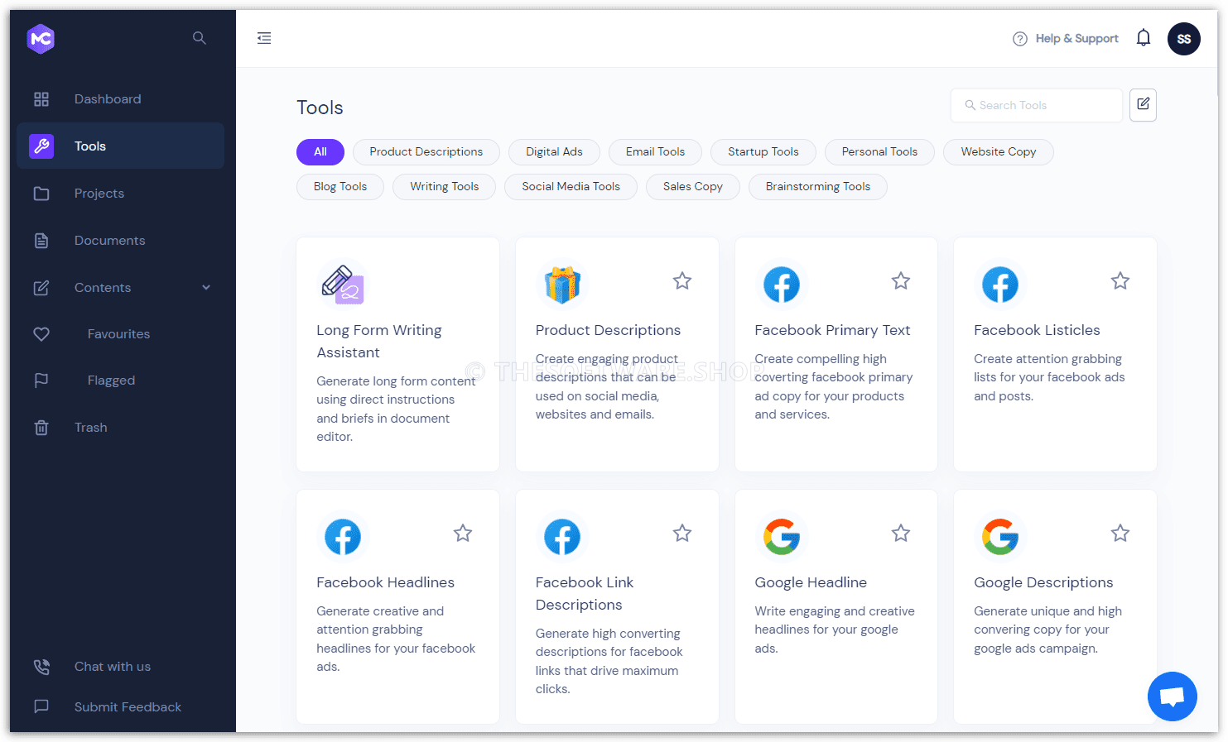Star the Facebook Primary Text tool

point(901,281)
